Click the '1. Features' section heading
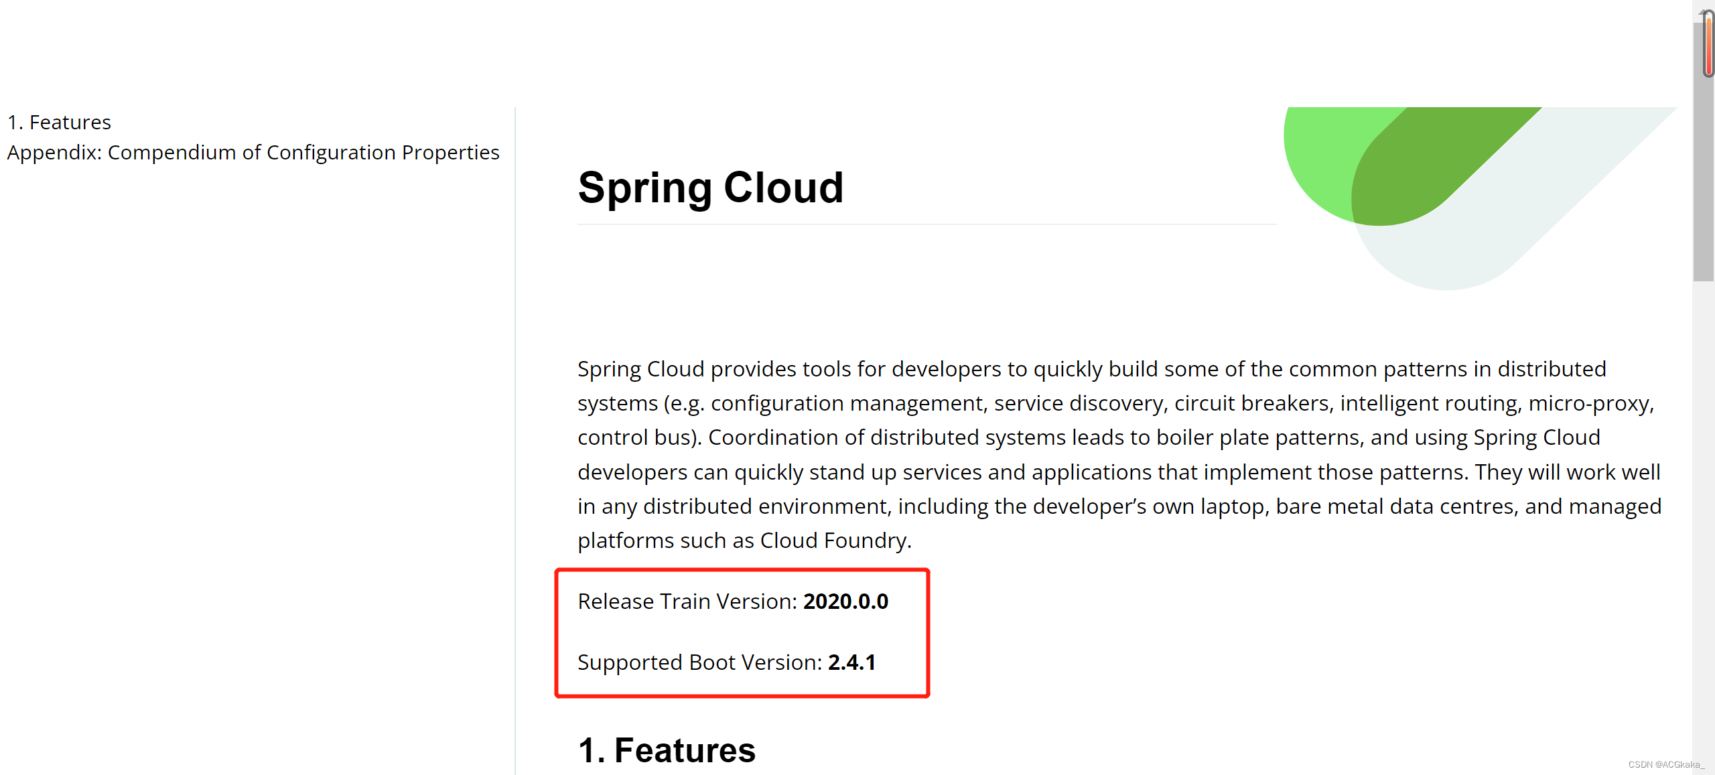This screenshot has height=775, width=1715. 667,750
